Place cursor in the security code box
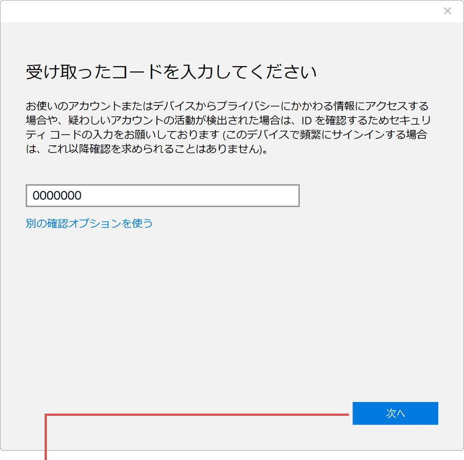 coord(162,195)
